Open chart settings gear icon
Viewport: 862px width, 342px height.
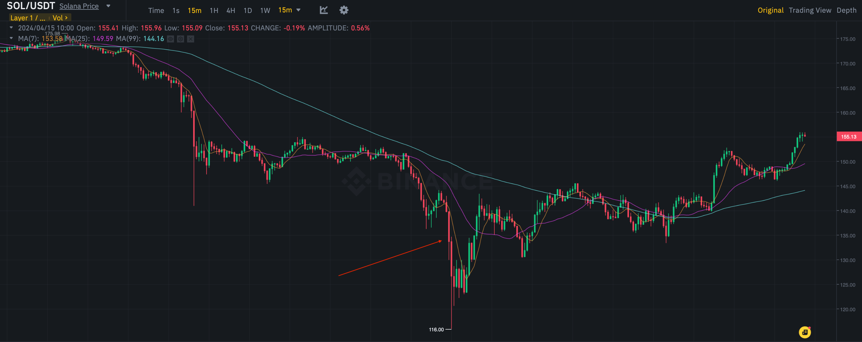click(344, 10)
